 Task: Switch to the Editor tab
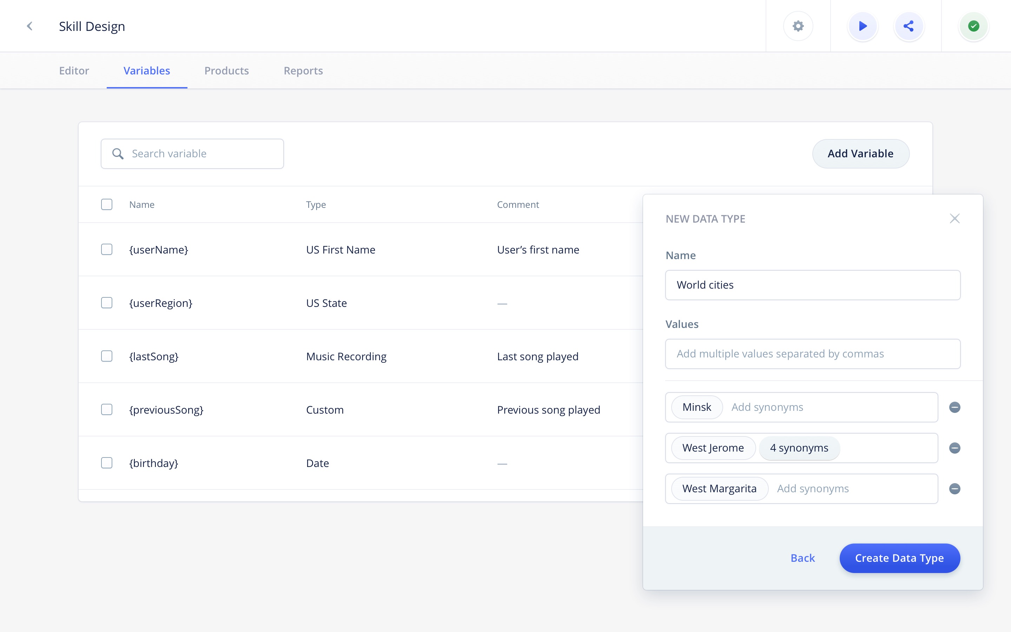(74, 71)
